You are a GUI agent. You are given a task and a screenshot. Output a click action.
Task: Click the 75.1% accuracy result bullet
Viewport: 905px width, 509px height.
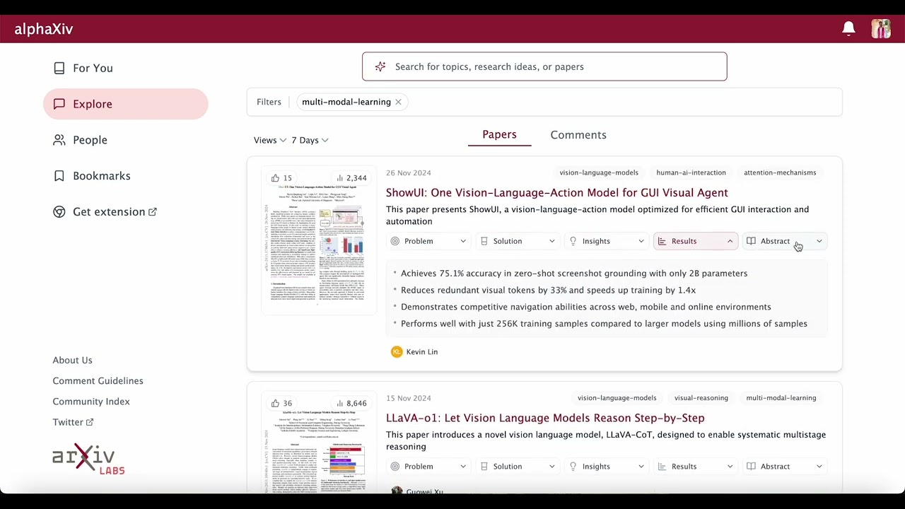tap(574, 273)
